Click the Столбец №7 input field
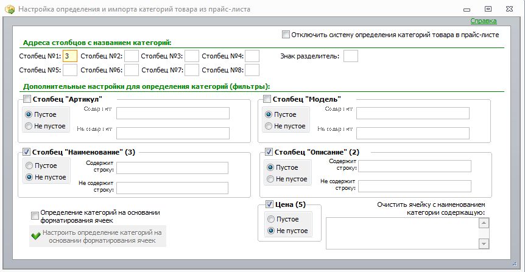The image size is (525, 272). 192,70
